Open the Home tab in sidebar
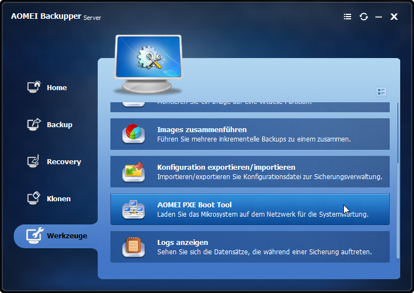The height and width of the screenshot is (293, 414). coord(55,87)
